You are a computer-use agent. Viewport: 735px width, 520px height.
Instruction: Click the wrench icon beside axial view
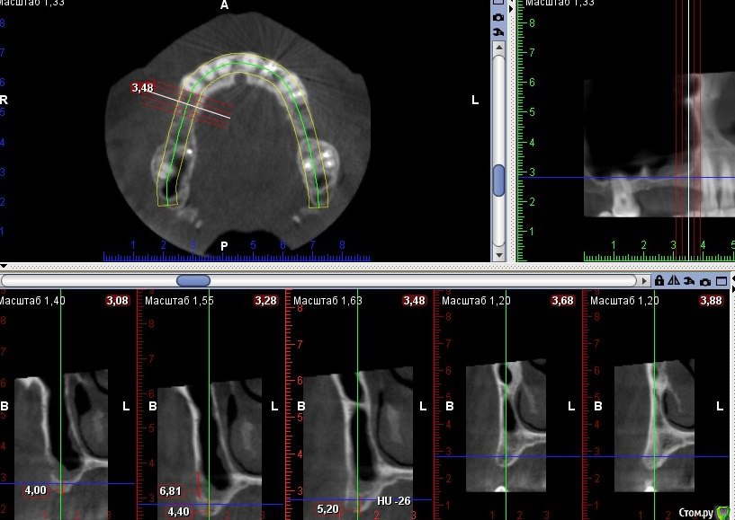(498, 31)
